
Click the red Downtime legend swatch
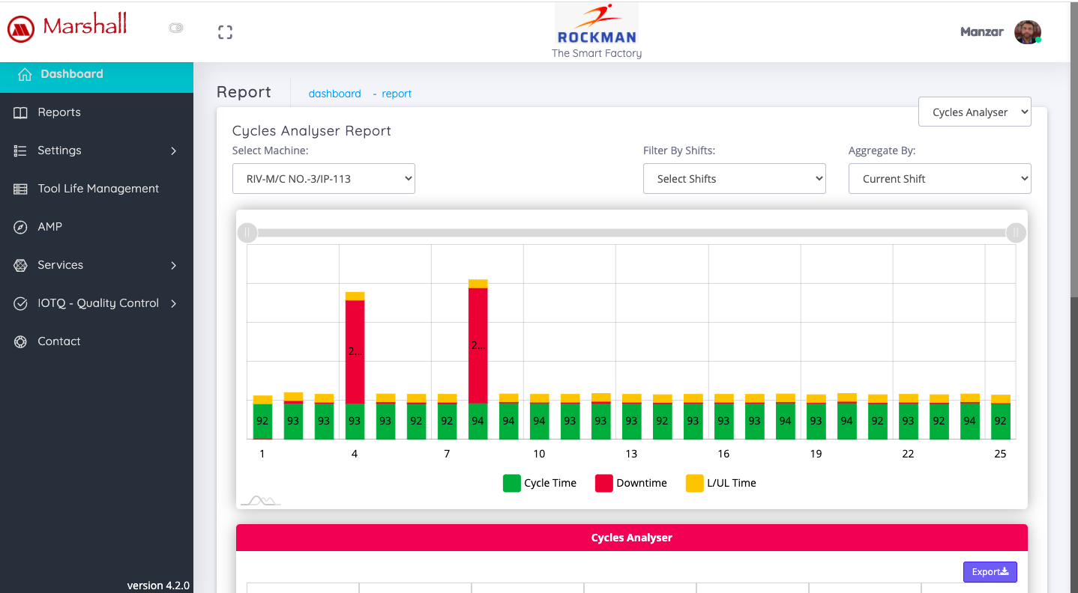coord(604,483)
